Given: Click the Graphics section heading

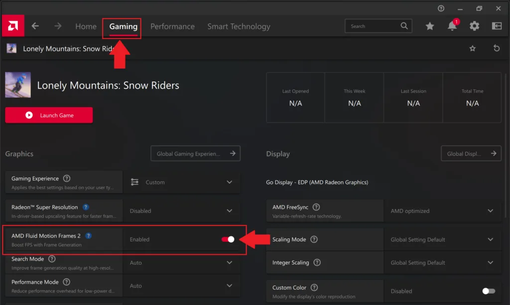Looking at the screenshot, I should 19,154.
